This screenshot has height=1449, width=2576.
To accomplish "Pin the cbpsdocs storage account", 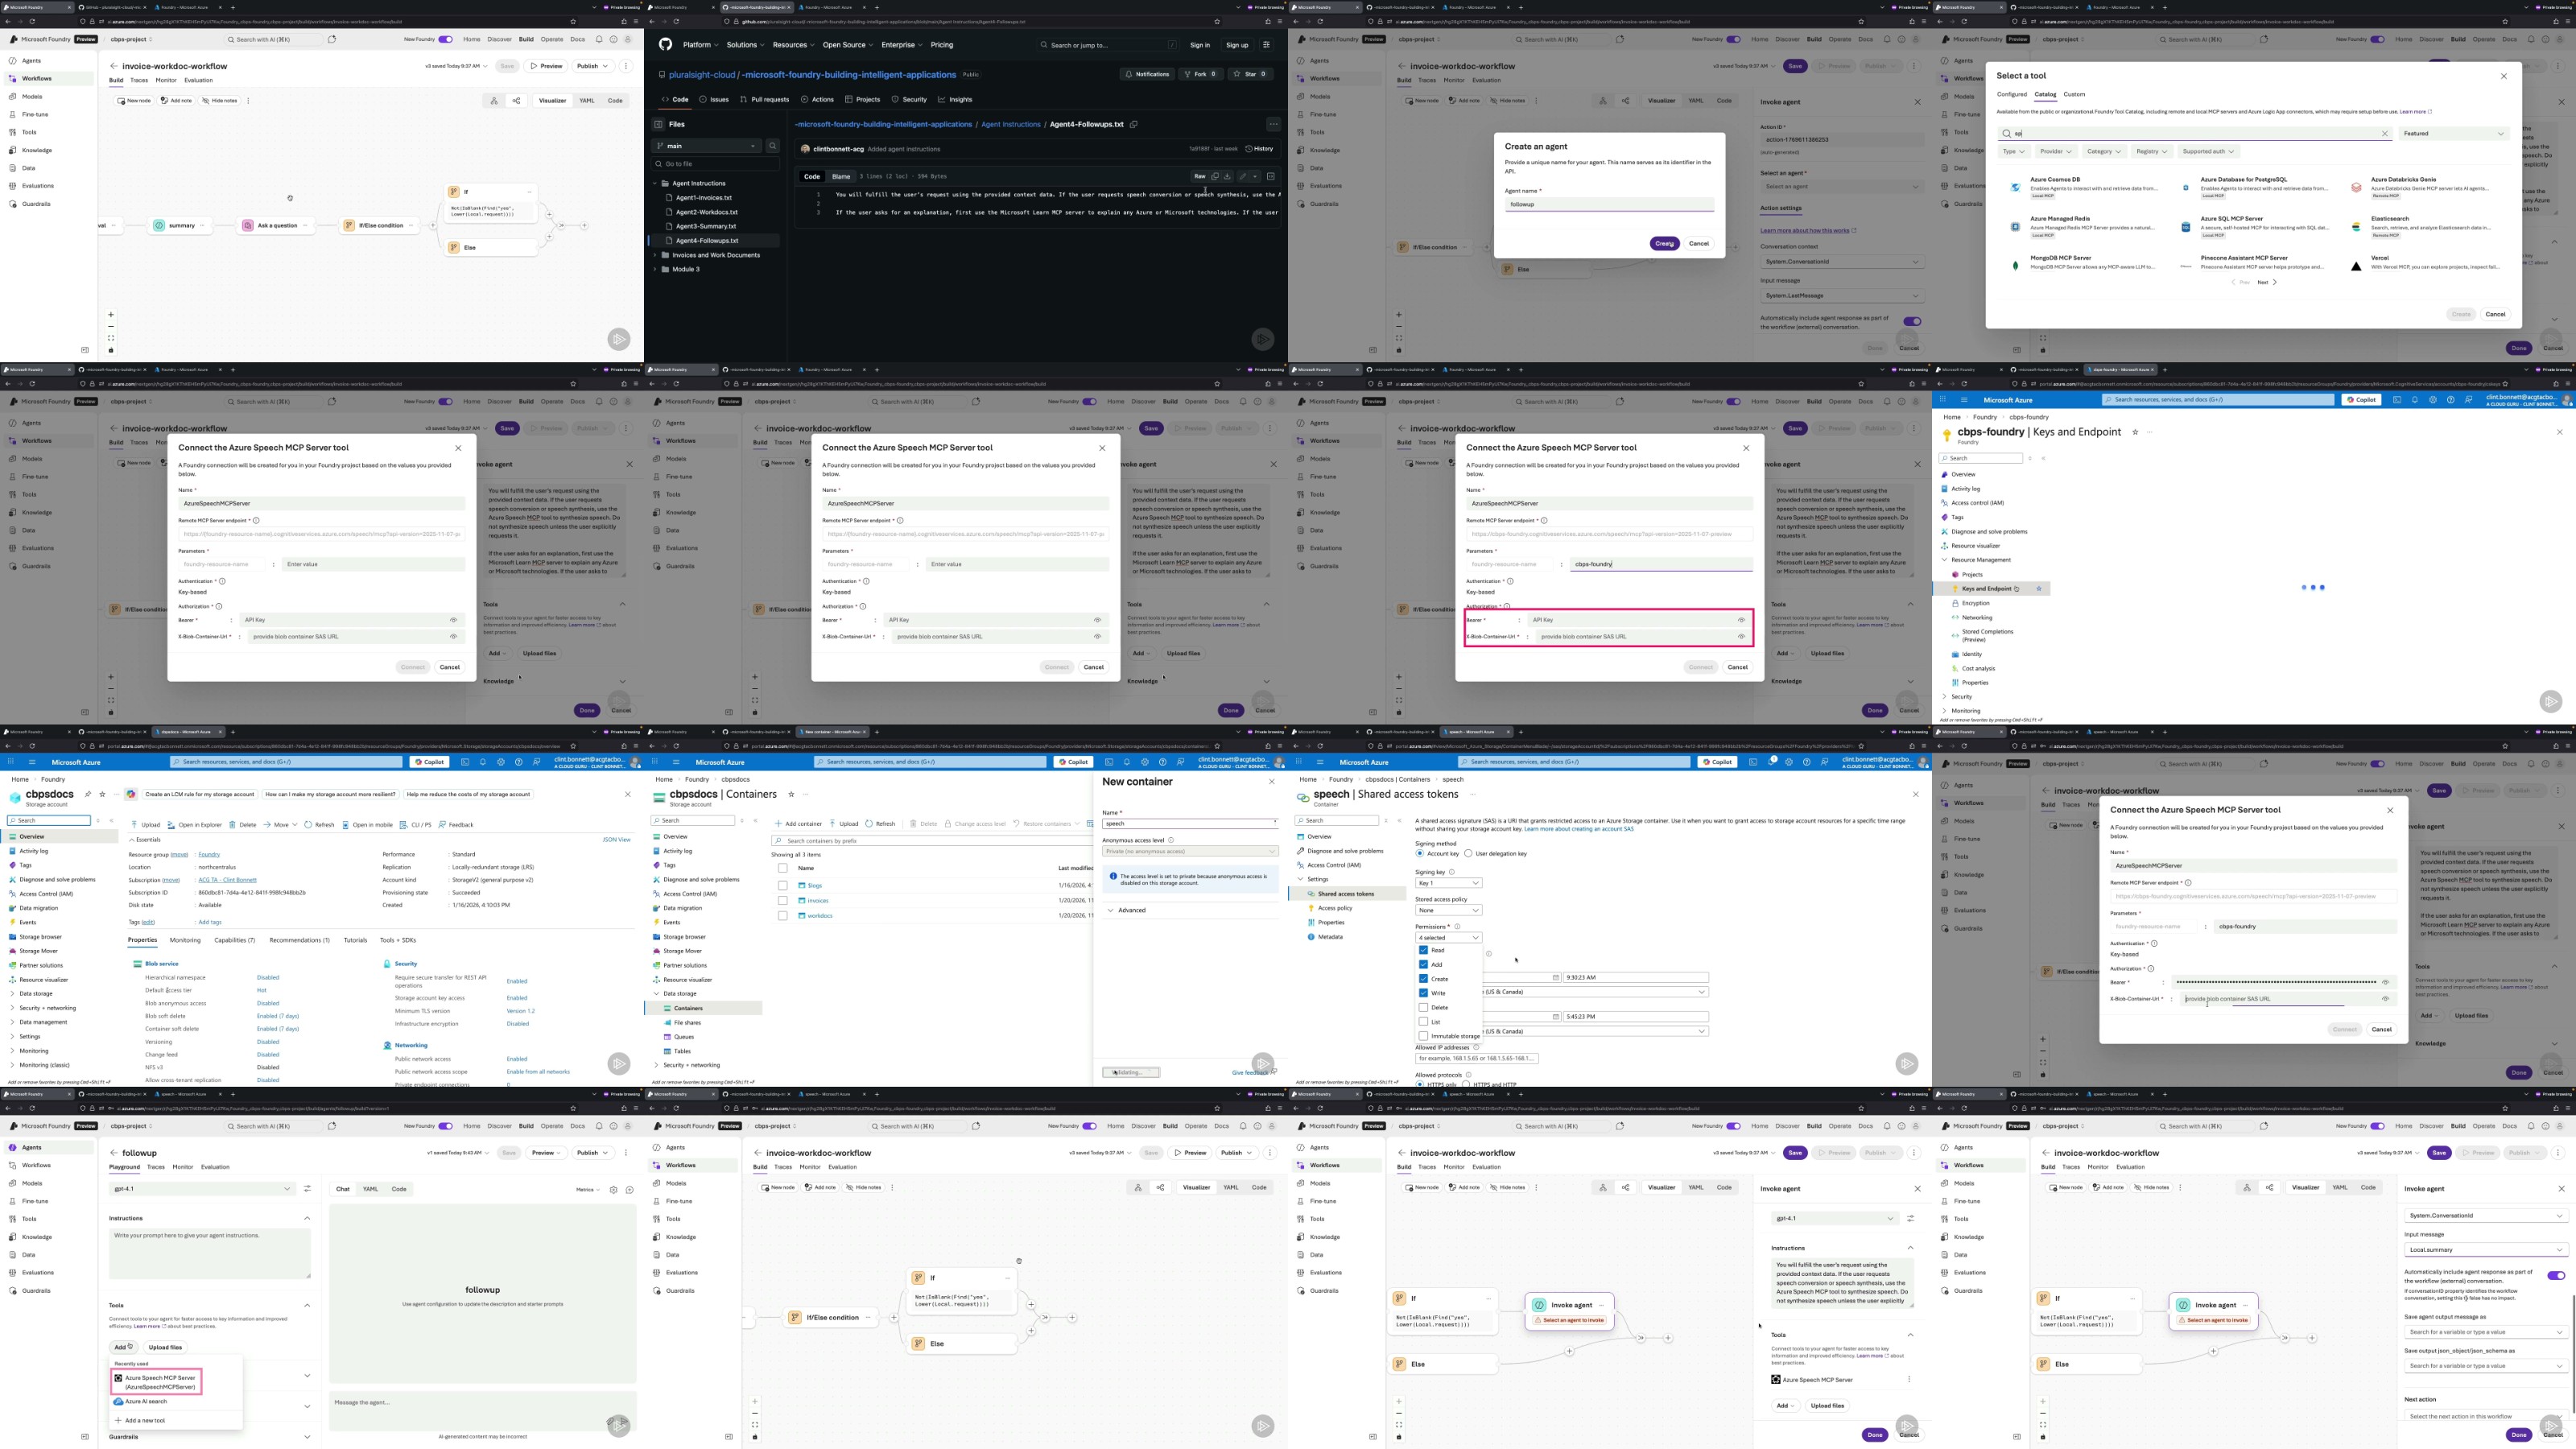I will point(88,794).
